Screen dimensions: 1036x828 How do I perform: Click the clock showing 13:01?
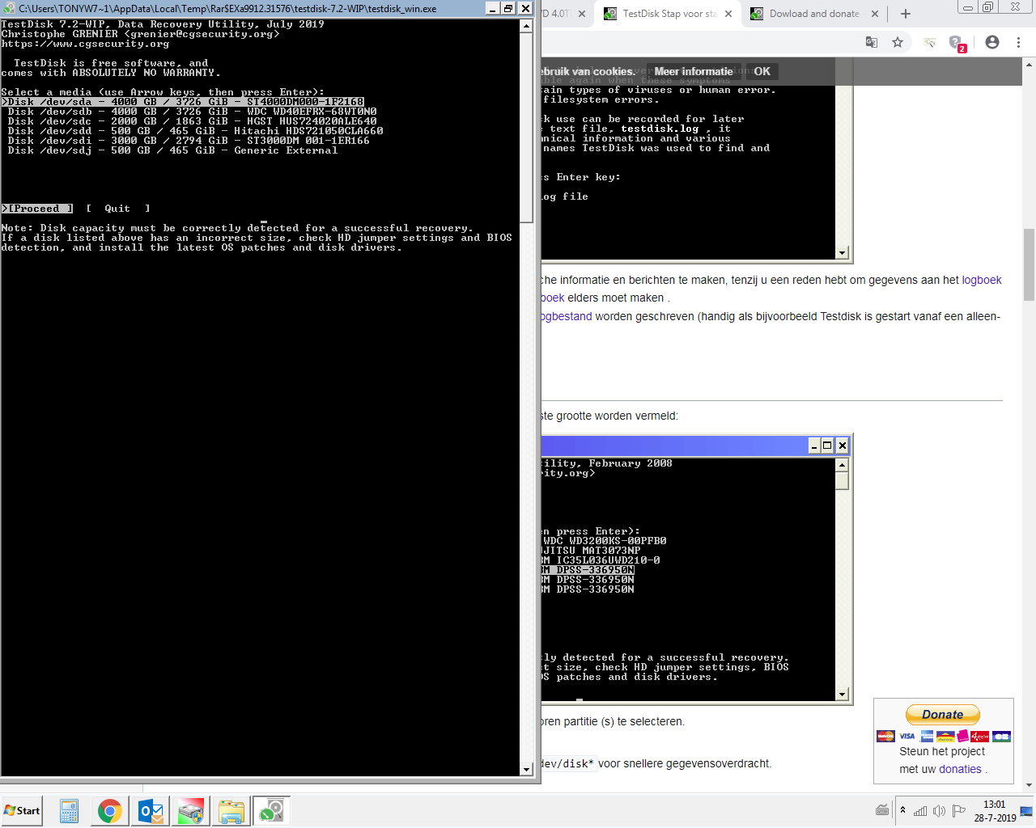(995, 811)
